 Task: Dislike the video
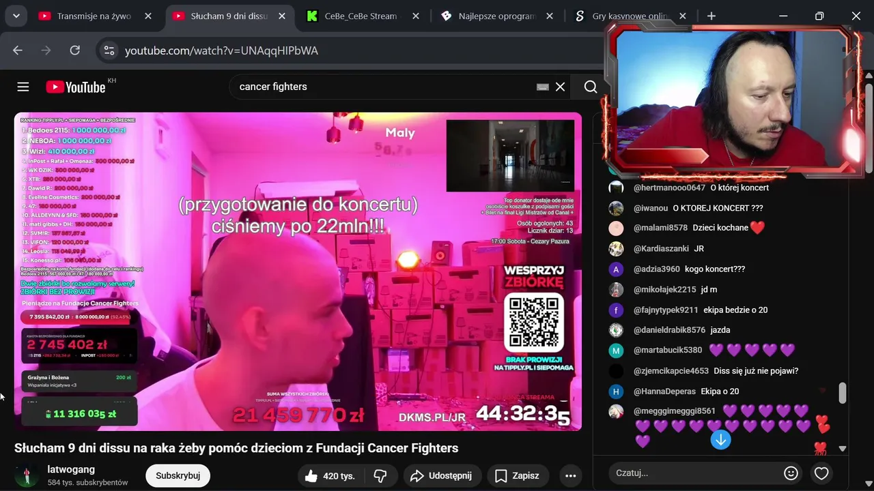[x=380, y=476]
